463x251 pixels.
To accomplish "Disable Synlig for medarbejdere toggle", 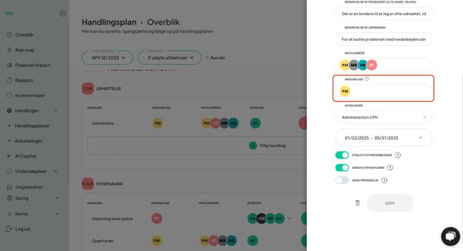I will pos(342,155).
